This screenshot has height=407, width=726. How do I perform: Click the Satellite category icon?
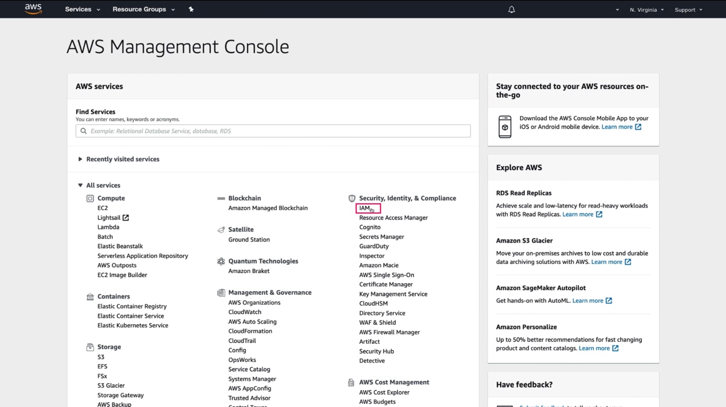pos(221,230)
